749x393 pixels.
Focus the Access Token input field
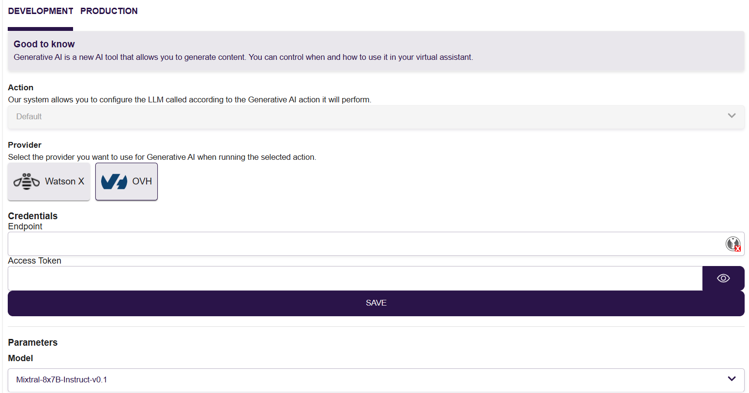(x=355, y=278)
